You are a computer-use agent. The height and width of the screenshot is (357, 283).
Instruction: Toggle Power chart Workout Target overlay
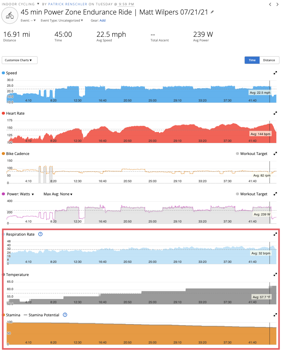[251, 194]
